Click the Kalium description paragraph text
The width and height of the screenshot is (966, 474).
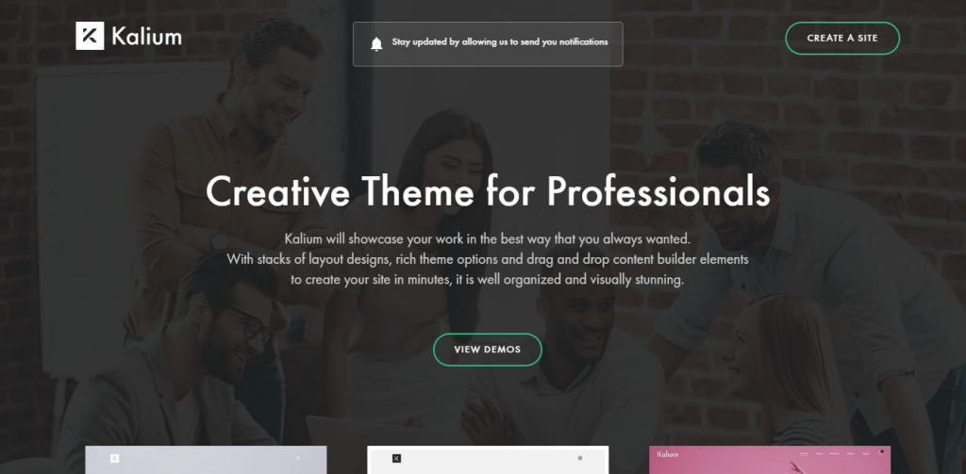coord(488,259)
